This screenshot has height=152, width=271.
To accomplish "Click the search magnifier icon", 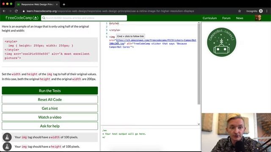I will 44,18.
